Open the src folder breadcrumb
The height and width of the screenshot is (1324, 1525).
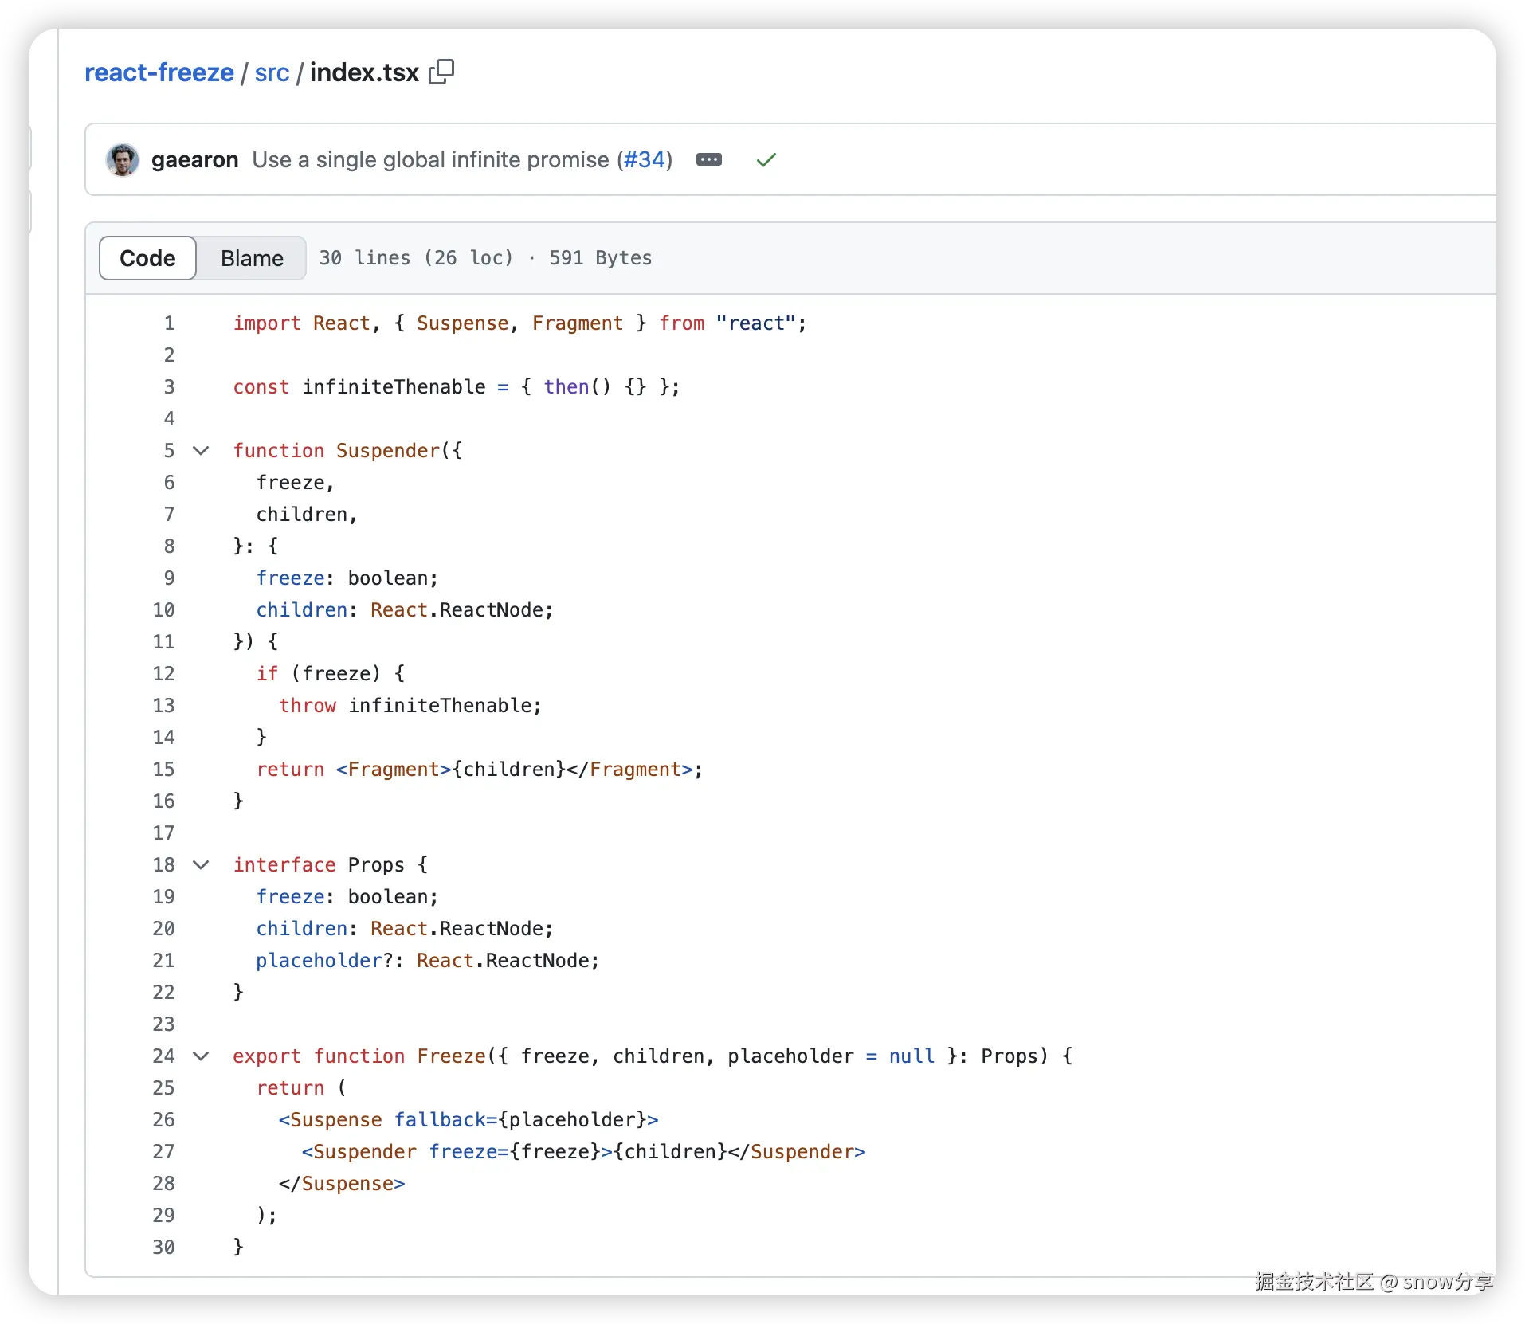tap(272, 72)
